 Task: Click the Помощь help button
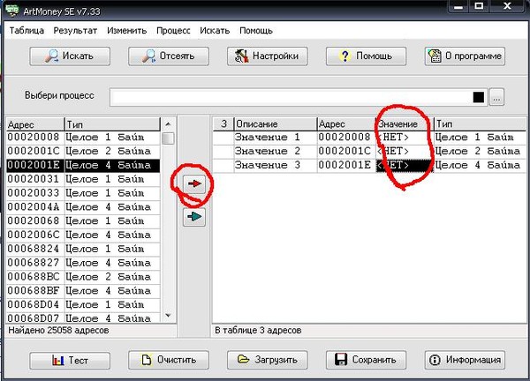tap(366, 56)
